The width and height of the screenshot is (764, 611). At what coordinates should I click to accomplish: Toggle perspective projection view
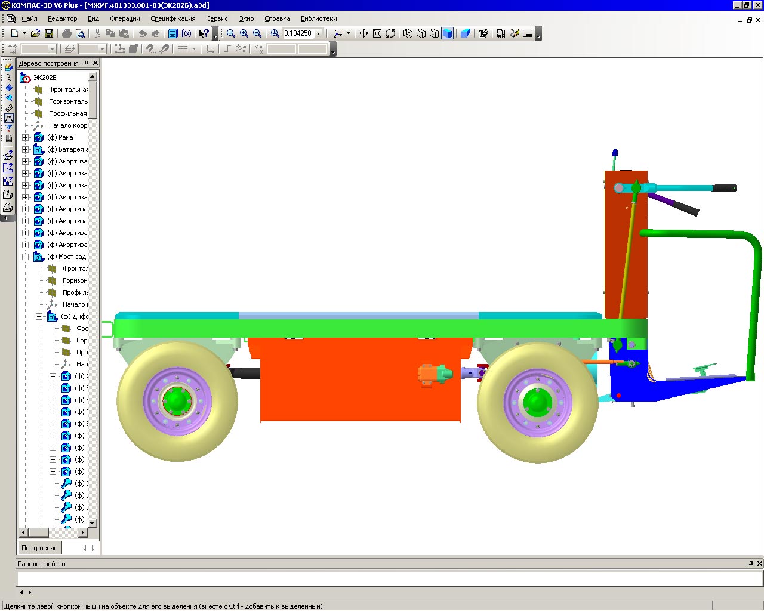pos(466,33)
